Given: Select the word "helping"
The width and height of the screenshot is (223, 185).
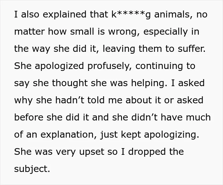Looking at the screenshot, I should [149, 83].
